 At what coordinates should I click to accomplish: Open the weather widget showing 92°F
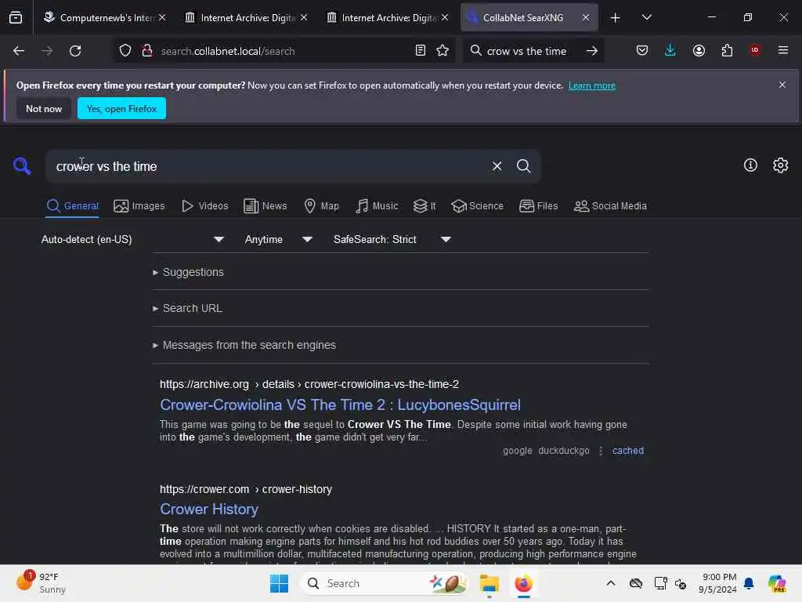pyautogui.click(x=41, y=583)
